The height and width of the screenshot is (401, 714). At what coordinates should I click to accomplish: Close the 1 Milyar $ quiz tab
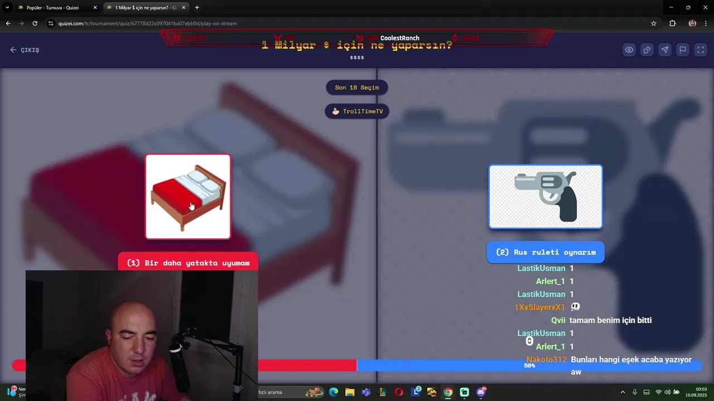(184, 8)
